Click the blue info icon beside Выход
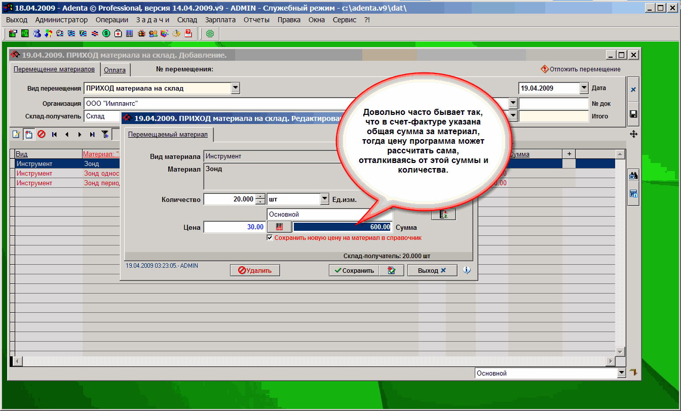This screenshot has height=411, width=681. pyautogui.click(x=467, y=270)
